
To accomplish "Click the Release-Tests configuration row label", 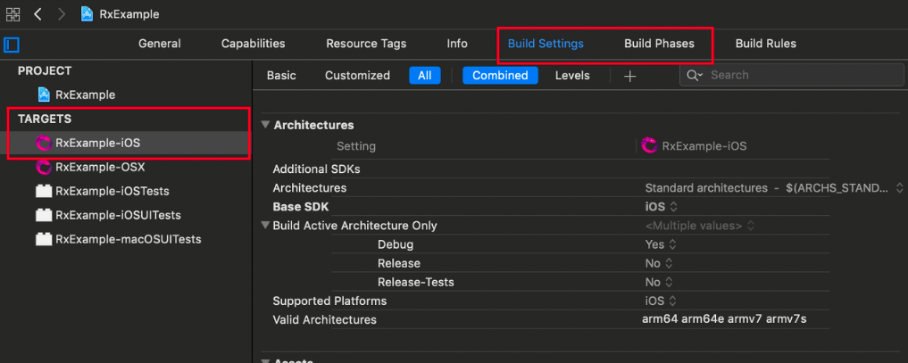I will coord(416,282).
